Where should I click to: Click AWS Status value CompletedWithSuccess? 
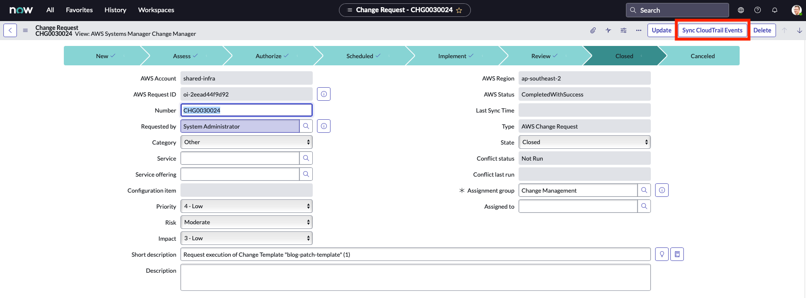coord(585,94)
